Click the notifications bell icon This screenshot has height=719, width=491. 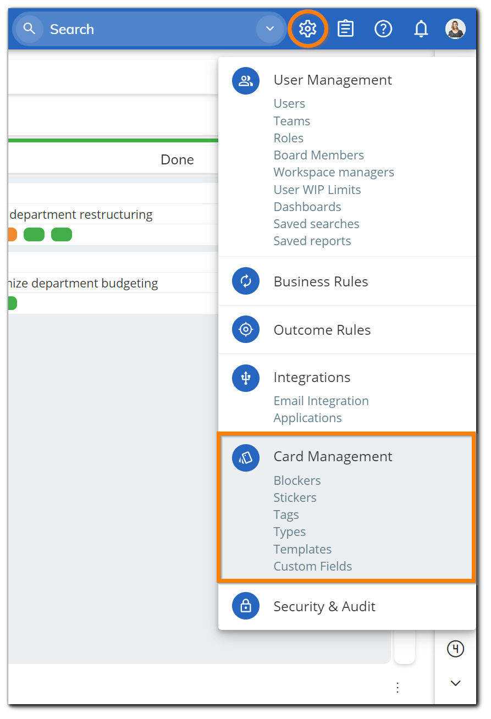pyautogui.click(x=421, y=29)
